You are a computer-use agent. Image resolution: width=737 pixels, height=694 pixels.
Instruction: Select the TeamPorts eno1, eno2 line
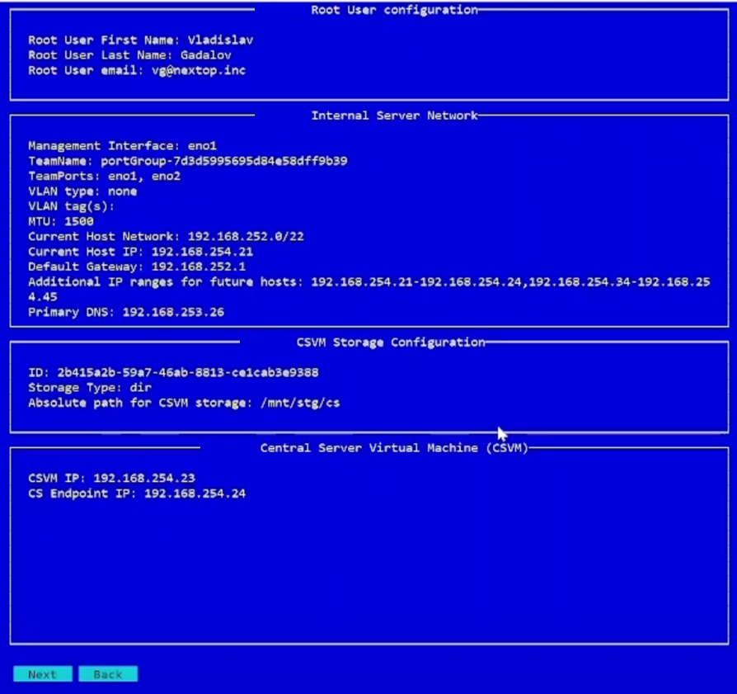coord(104,177)
